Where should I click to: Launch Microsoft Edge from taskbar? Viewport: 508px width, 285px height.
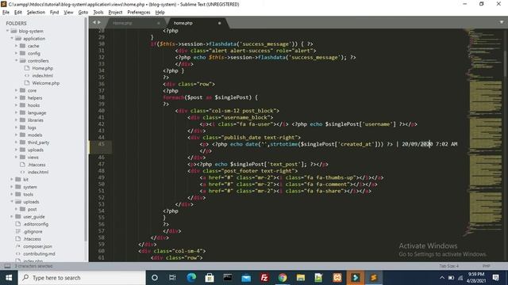click(x=191, y=278)
